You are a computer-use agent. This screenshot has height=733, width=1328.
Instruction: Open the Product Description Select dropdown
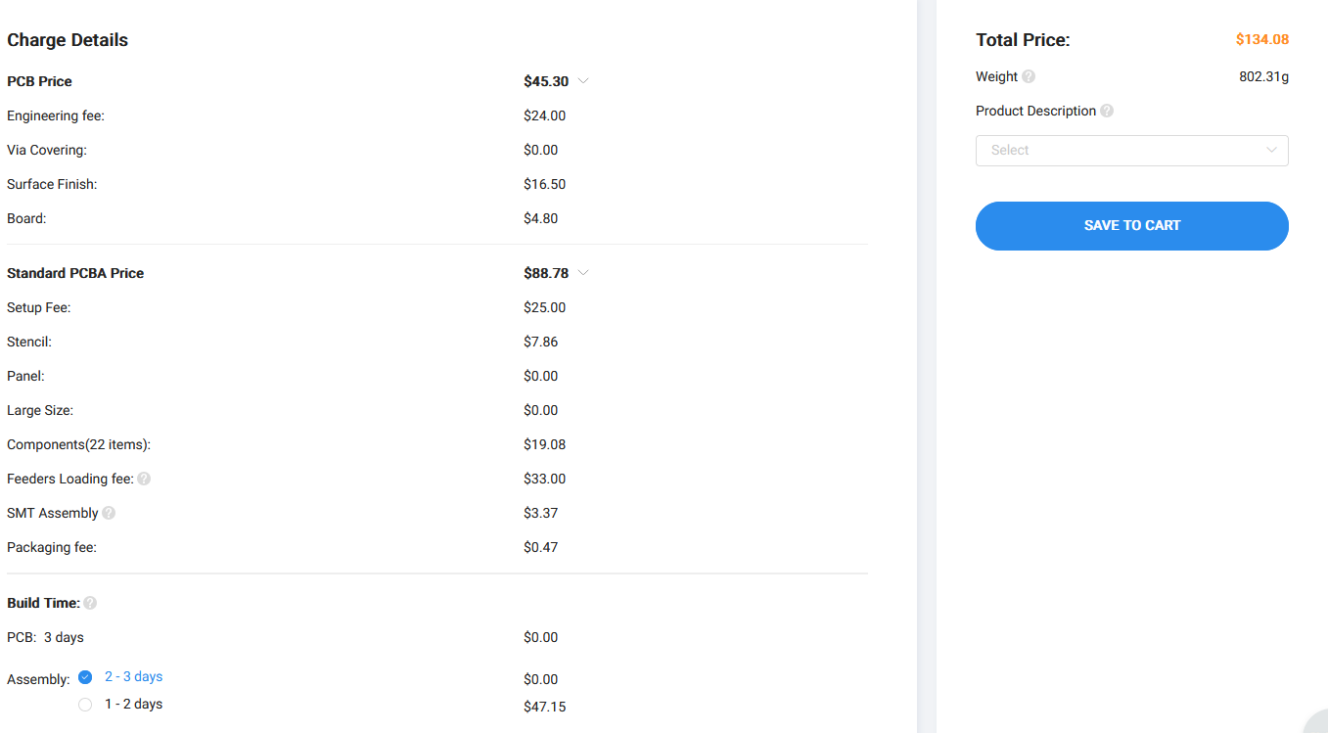pos(1131,151)
